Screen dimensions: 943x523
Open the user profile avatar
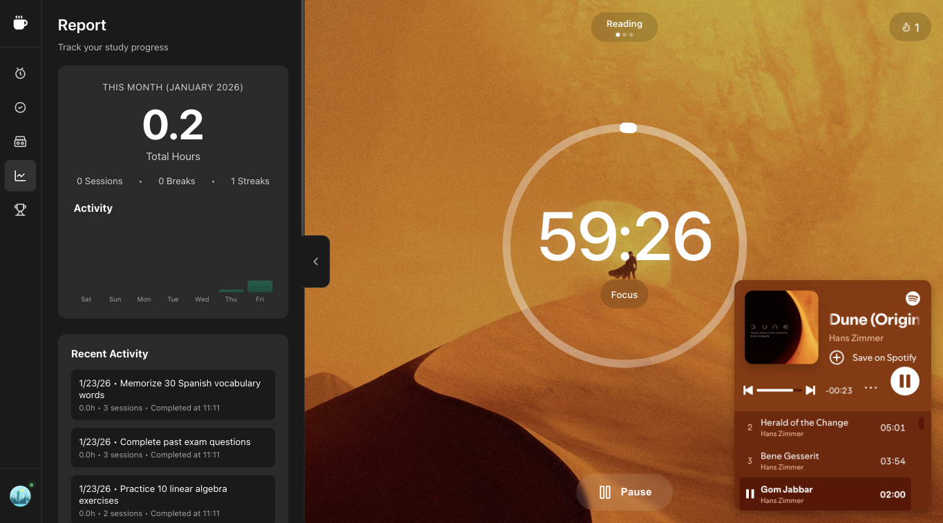[x=20, y=496]
